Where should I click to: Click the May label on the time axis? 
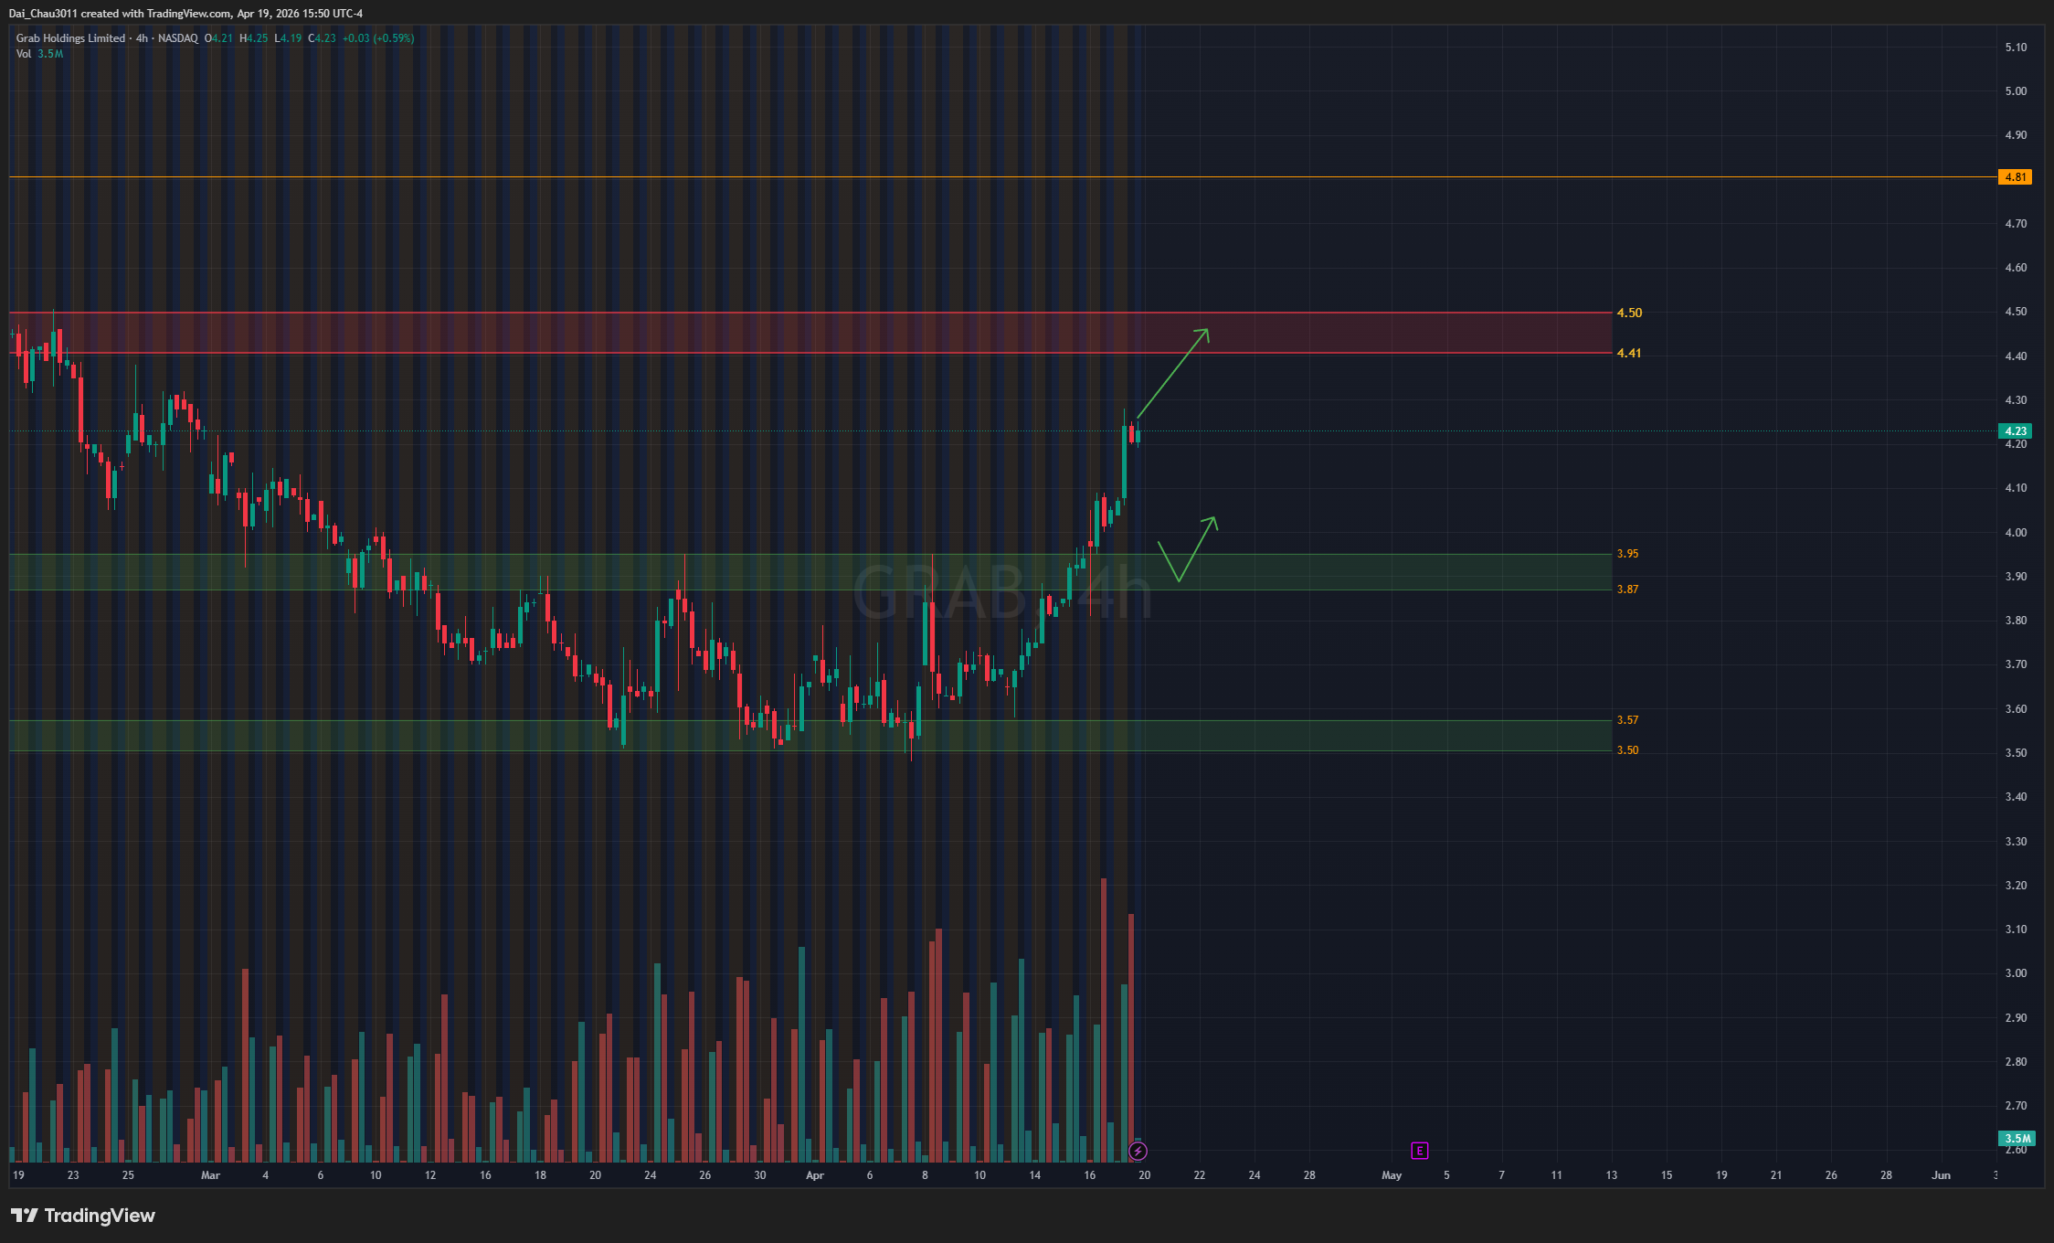point(1391,1175)
